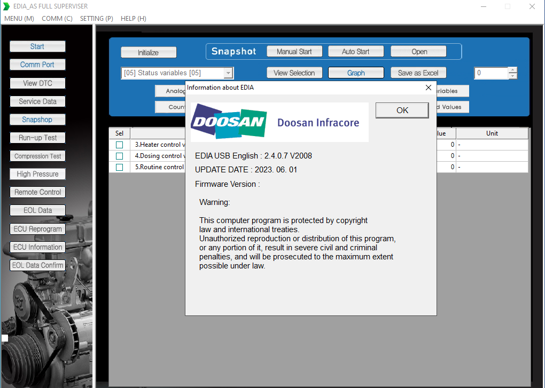Close the Information about EDIA dialog

click(x=429, y=88)
